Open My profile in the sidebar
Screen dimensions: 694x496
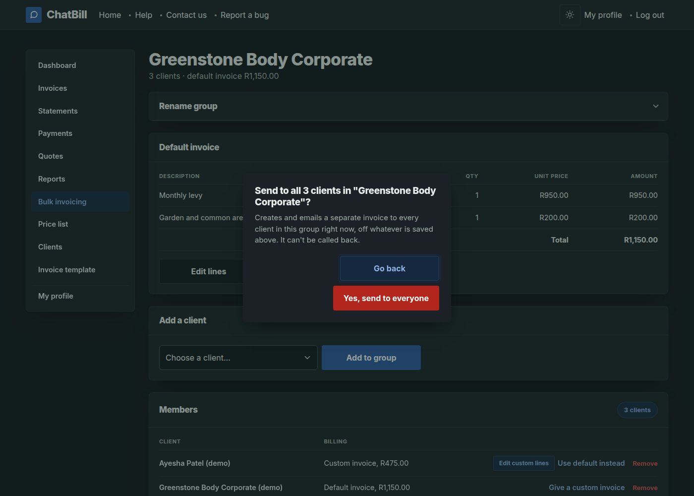[x=80, y=296]
